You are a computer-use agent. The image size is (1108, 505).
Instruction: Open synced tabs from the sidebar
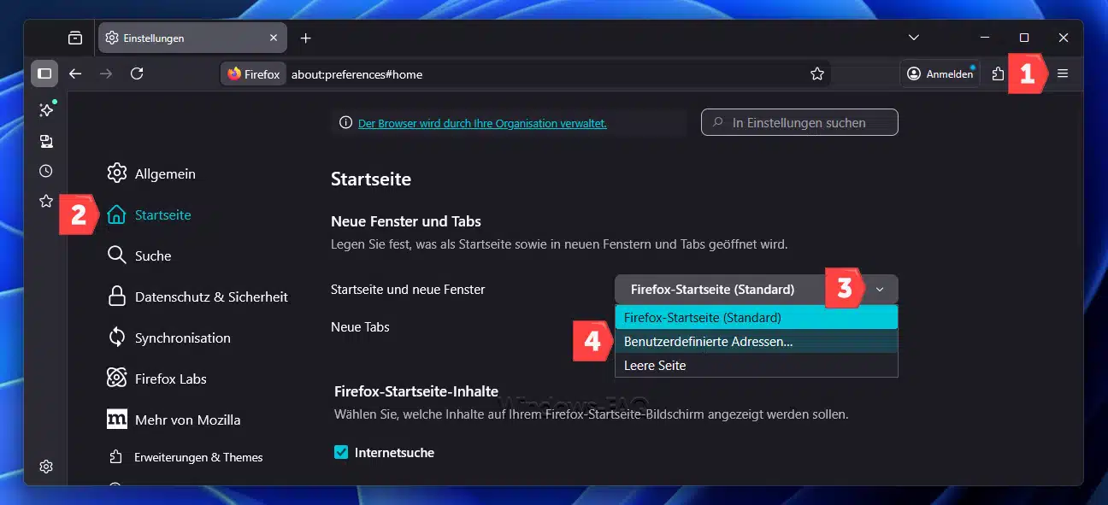click(x=46, y=141)
